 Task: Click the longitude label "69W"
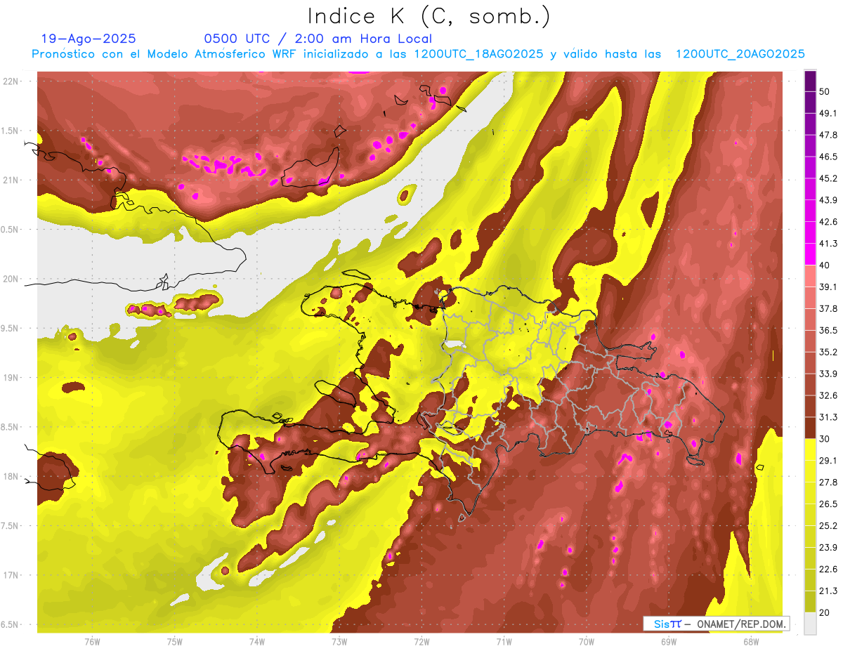pyautogui.click(x=668, y=642)
